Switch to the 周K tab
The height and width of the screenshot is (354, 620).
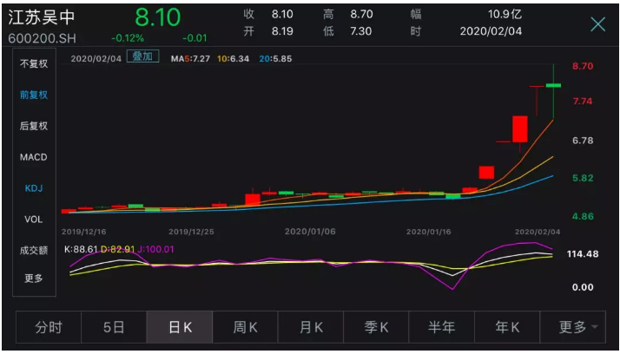[245, 327]
